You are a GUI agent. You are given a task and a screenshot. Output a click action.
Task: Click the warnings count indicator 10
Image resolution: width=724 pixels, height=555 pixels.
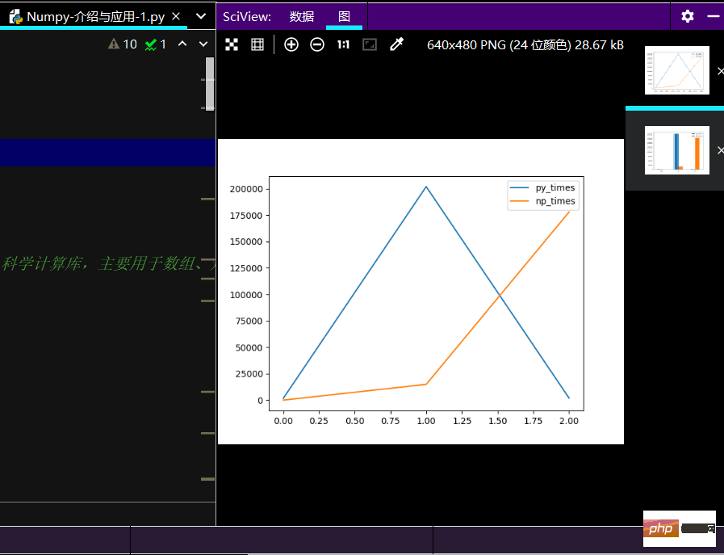[123, 44]
